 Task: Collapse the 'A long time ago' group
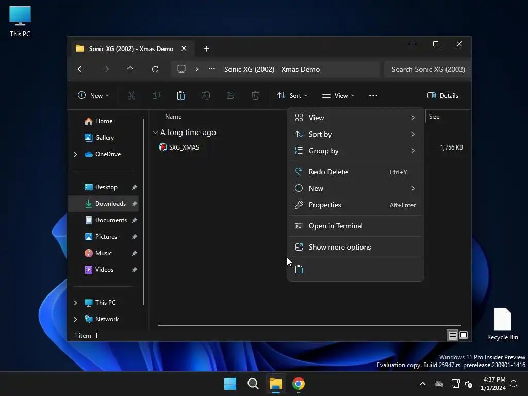(x=155, y=133)
